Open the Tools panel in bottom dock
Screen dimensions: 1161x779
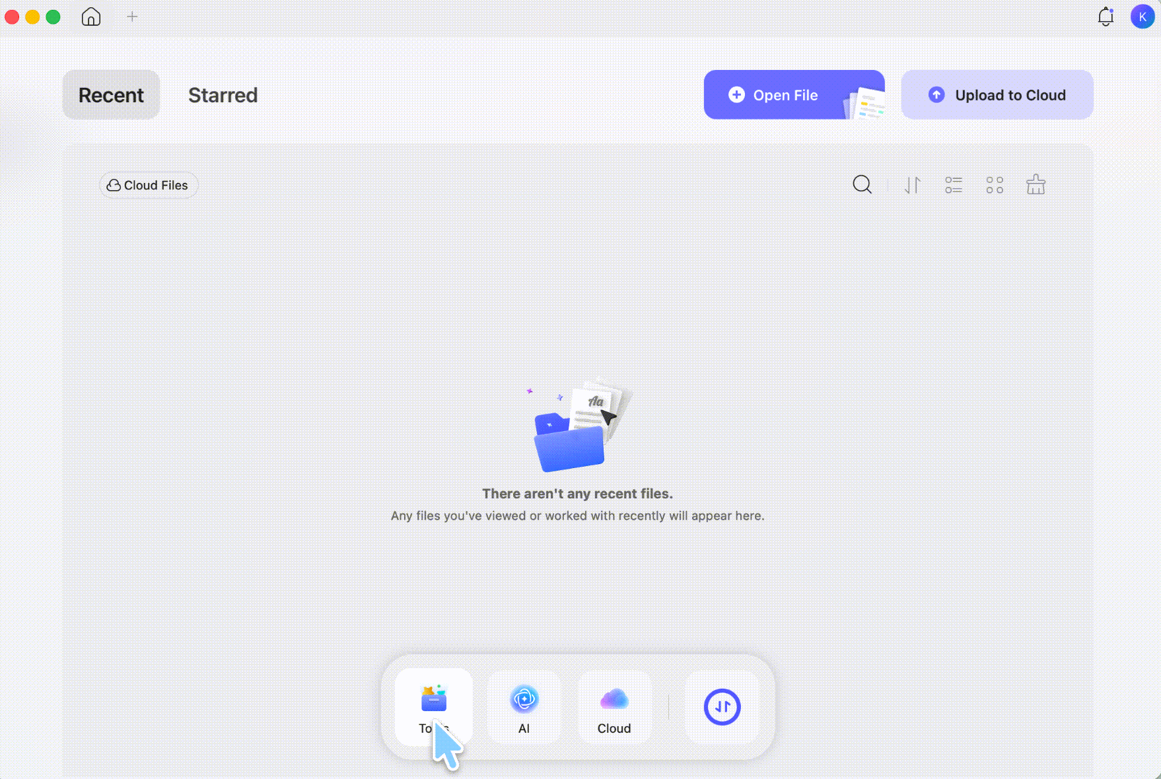(434, 707)
